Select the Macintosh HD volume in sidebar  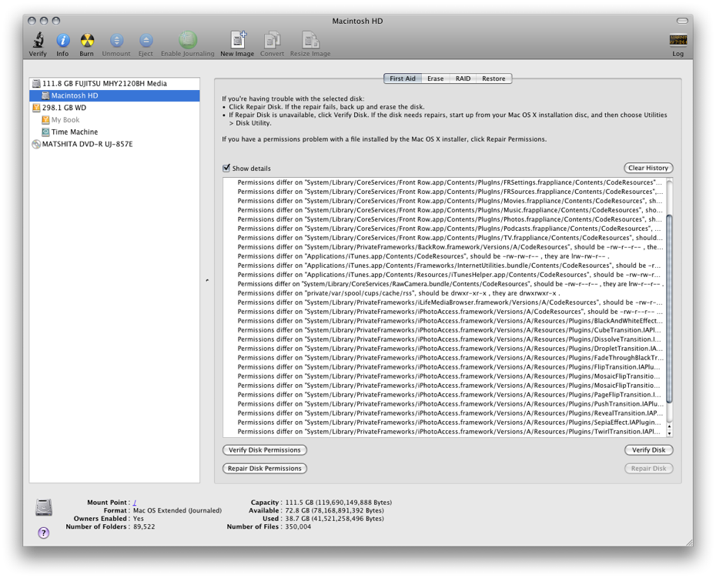[115, 95]
